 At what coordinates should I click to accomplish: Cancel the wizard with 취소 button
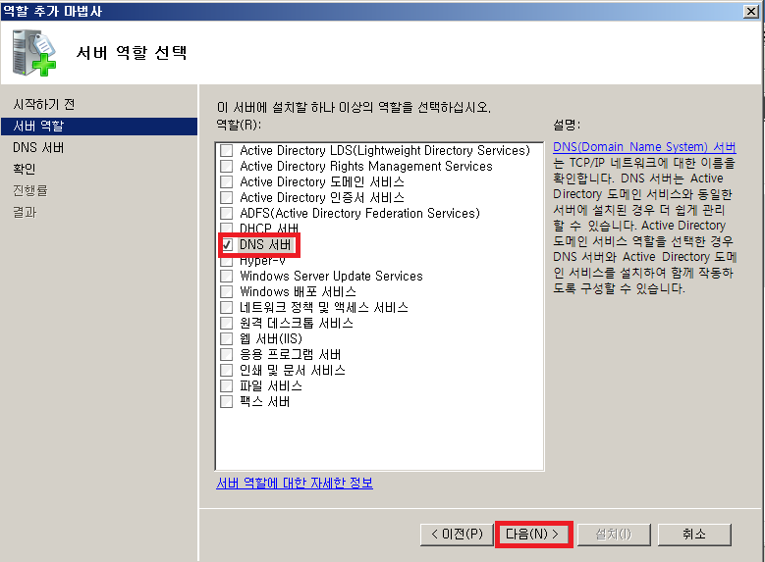click(x=694, y=535)
